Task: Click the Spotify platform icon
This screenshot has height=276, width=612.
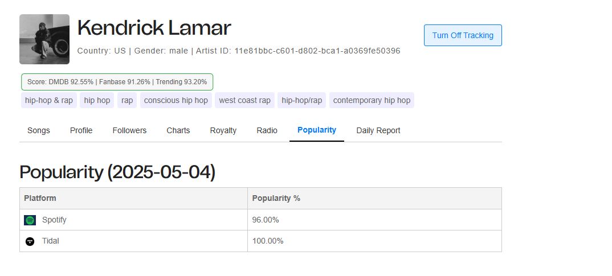Action: (30, 220)
